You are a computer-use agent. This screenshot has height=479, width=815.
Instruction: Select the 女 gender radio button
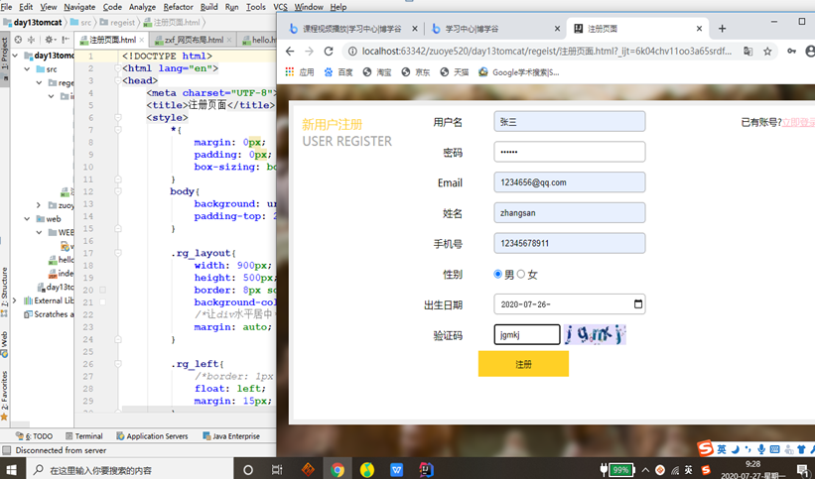521,275
